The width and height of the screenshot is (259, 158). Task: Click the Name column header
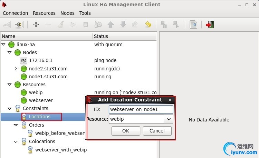47,36
